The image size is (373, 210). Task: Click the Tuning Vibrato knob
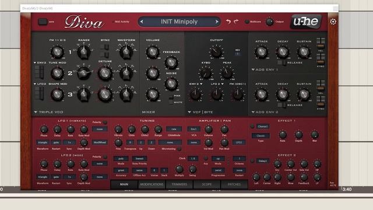point(118,129)
